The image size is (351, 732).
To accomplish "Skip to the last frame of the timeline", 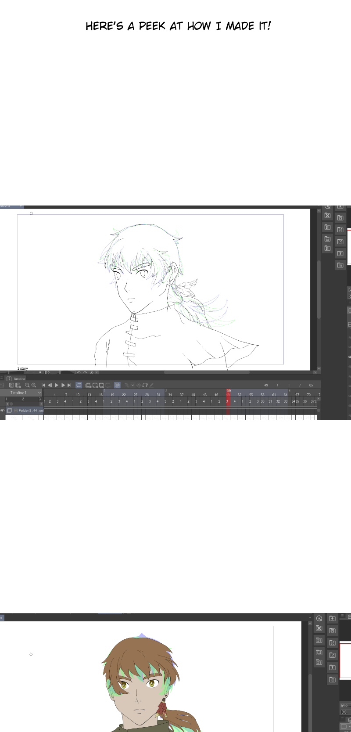I will [x=69, y=385].
